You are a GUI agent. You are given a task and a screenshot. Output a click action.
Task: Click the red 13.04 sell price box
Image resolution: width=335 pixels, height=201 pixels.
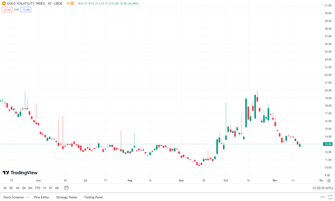click(x=7, y=10)
